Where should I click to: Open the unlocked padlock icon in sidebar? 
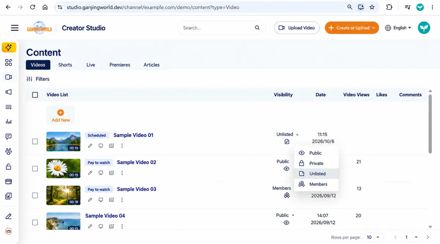coord(9,167)
